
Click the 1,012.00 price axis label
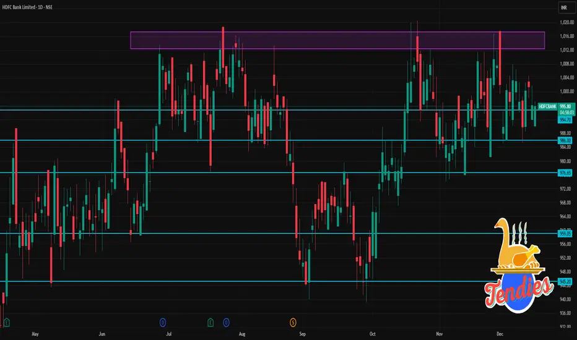tap(566, 50)
